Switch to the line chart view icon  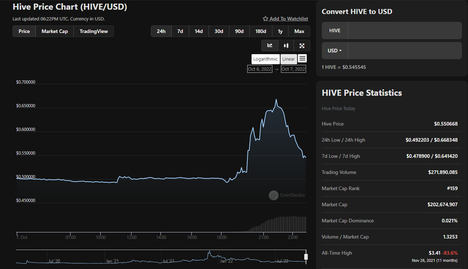pos(270,46)
